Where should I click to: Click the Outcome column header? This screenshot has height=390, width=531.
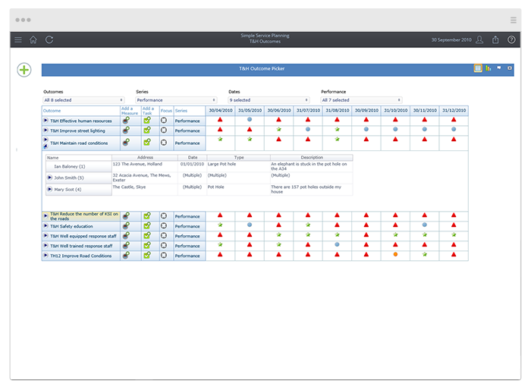pos(52,111)
